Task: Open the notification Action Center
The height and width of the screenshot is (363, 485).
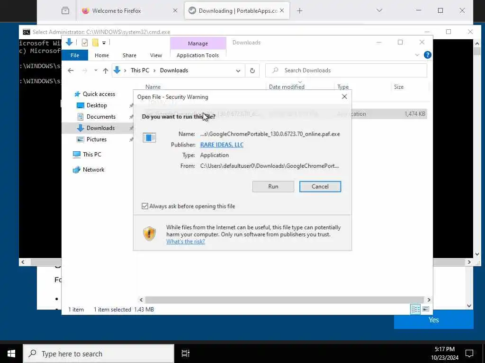Action: pyautogui.click(x=469, y=354)
